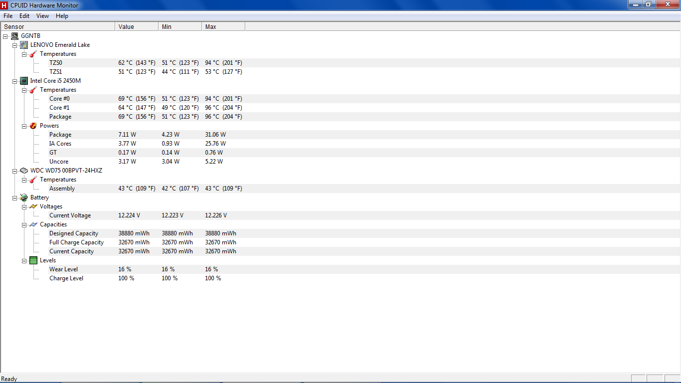Click the 0.17 W GT value
Viewport: 681px width, 383px height.
click(127, 153)
